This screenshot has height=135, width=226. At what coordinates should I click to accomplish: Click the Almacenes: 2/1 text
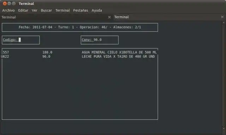127,27
